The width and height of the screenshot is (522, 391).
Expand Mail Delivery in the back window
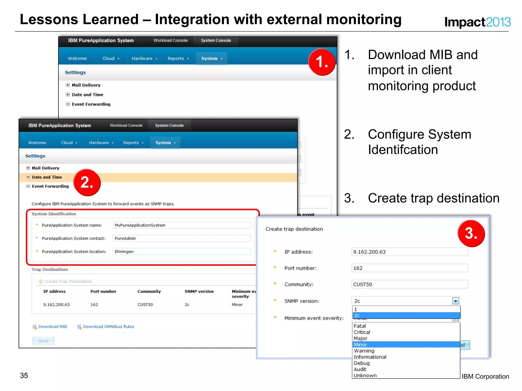tap(68, 85)
